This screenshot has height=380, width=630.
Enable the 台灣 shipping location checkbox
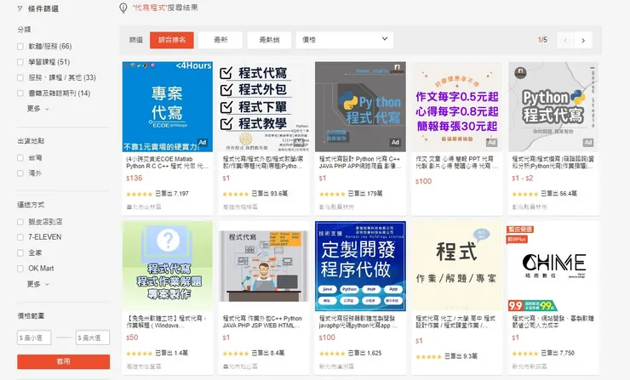point(20,158)
